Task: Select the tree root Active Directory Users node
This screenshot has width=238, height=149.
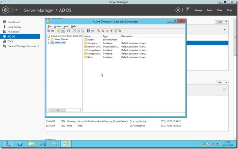Action: (66, 36)
